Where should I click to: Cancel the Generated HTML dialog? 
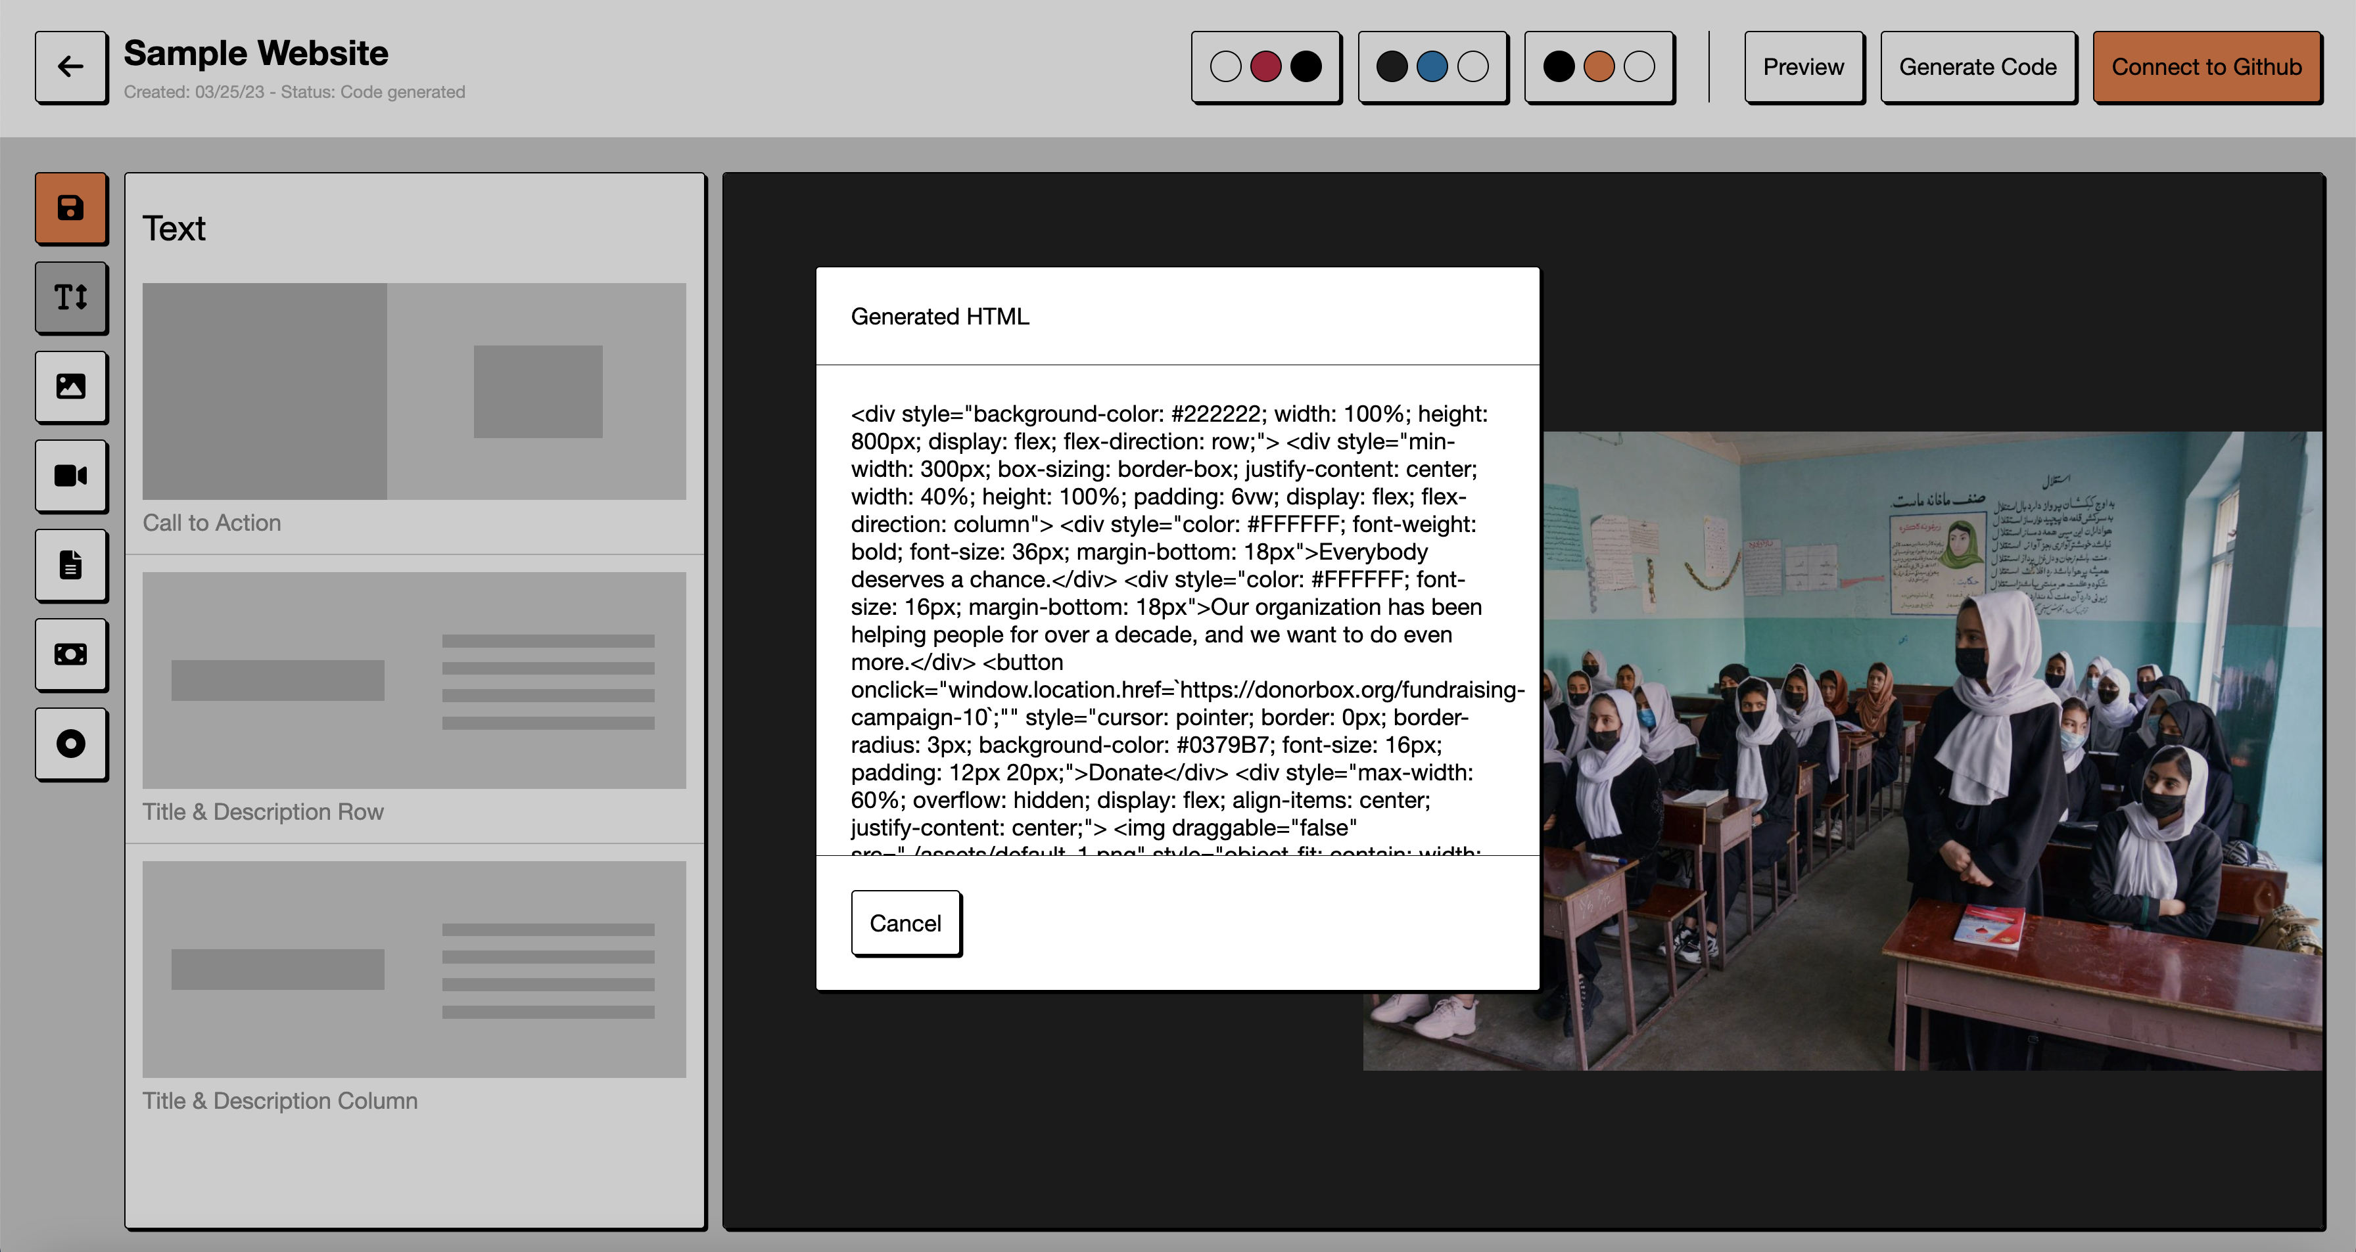(905, 923)
